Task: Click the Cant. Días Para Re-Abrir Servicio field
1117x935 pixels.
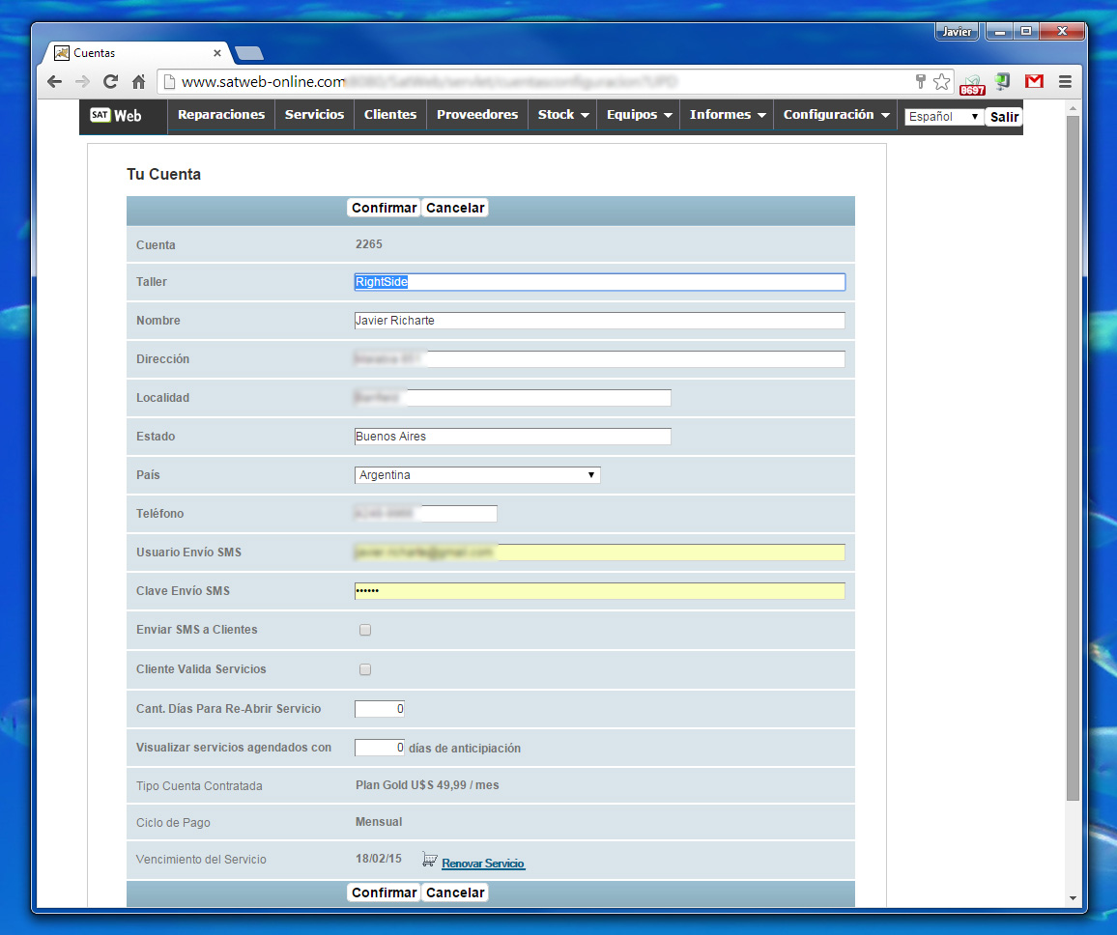Action: click(380, 709)
